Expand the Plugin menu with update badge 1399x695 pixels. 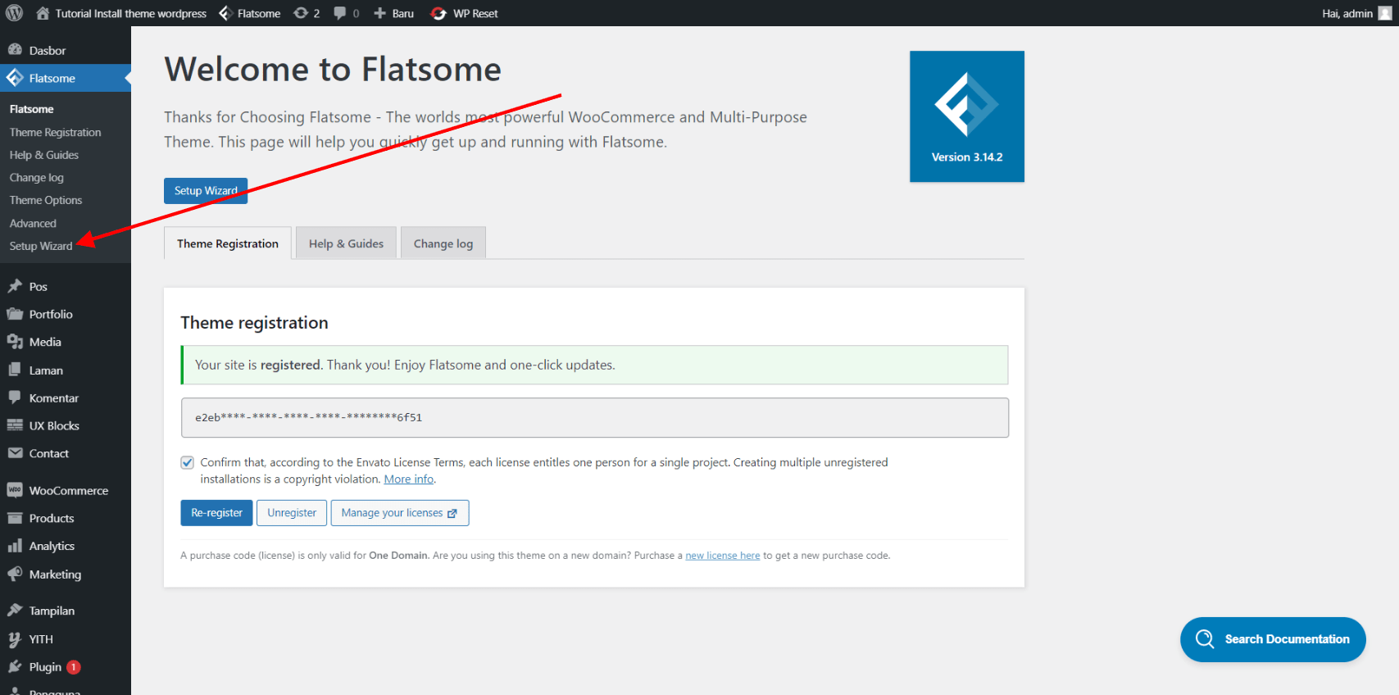pos(45,667)
